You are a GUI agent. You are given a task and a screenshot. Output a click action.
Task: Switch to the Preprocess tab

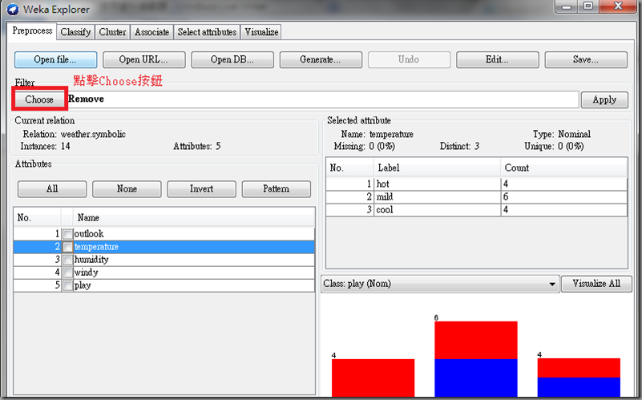coord(32,31)
